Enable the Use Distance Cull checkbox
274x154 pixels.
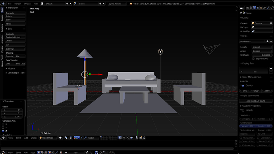(x=258, y=138)
